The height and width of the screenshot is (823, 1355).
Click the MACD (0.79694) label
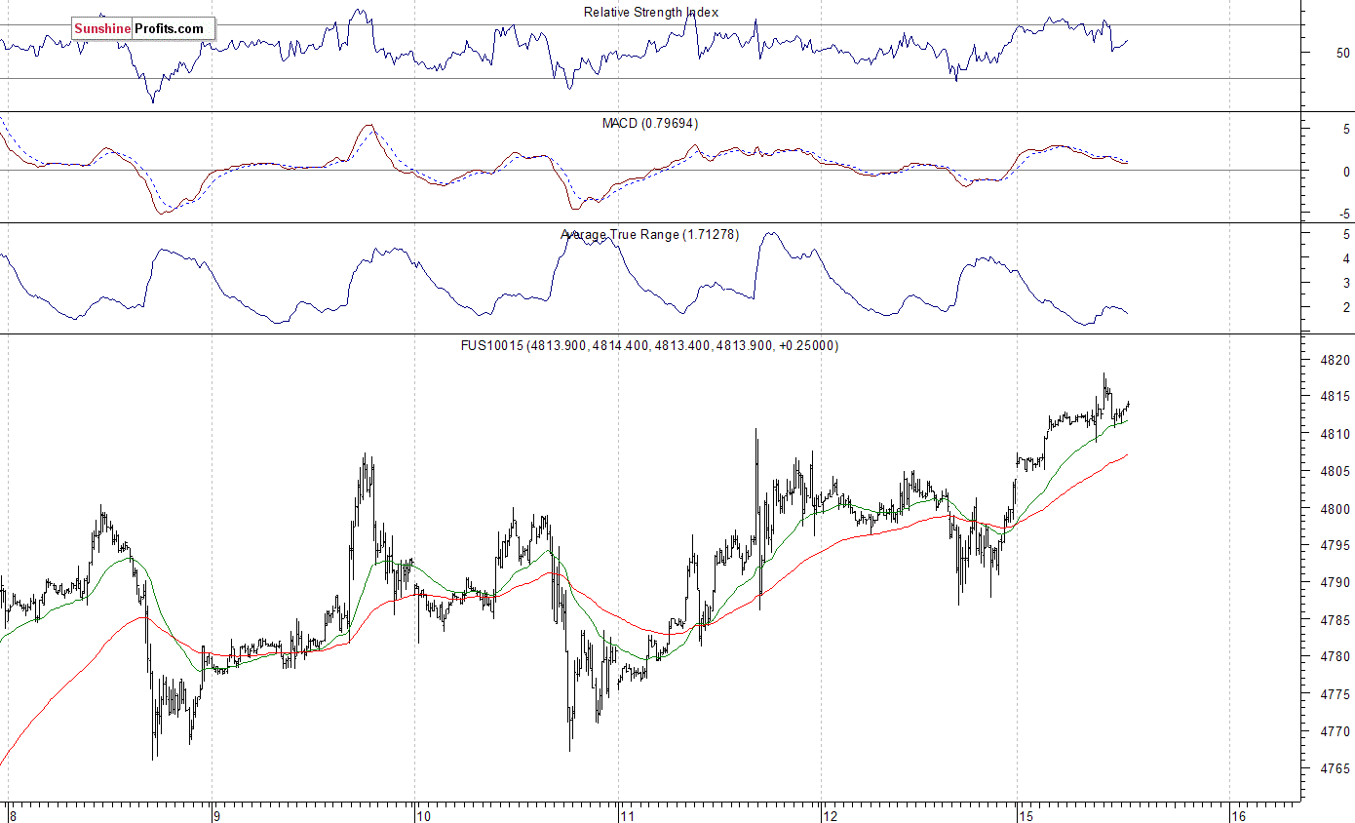pos(650,124)
